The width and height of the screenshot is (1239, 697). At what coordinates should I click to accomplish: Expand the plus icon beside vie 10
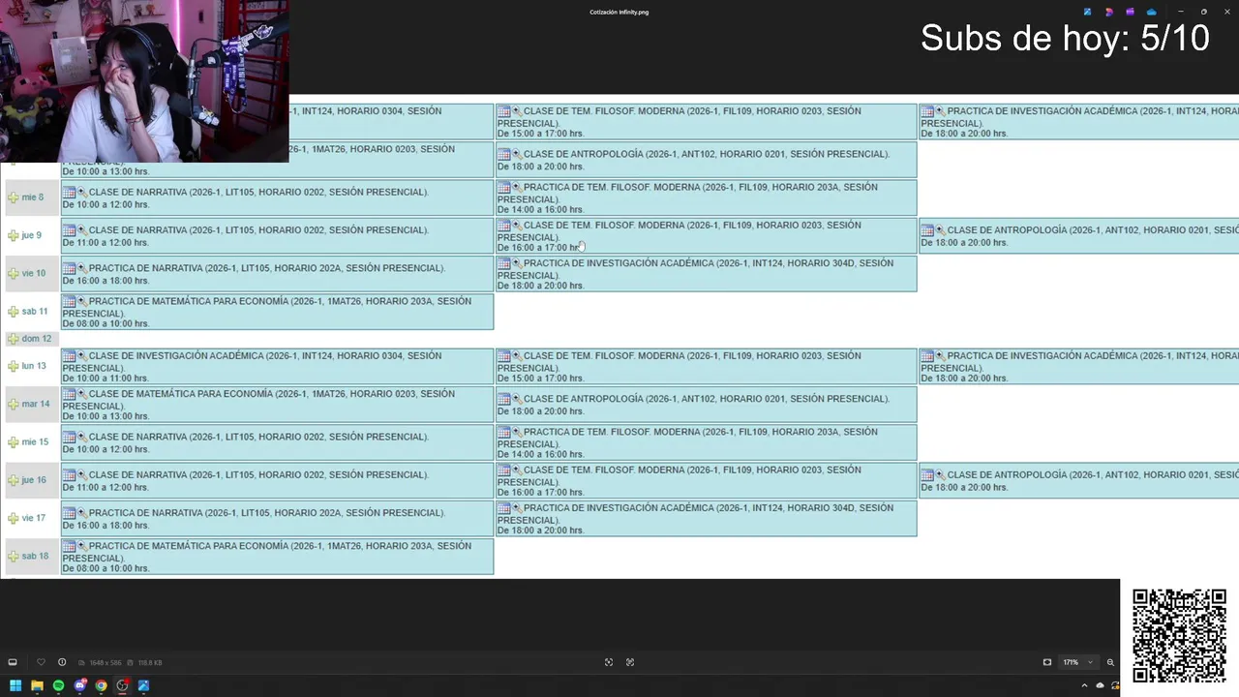point(14,273)
